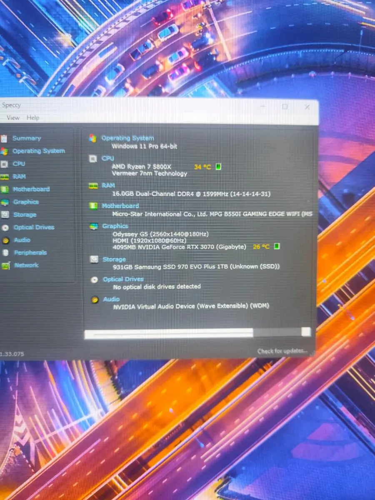
Task: Click the AMD Ryzen 7 5800X text
Action: pos(142,166)
